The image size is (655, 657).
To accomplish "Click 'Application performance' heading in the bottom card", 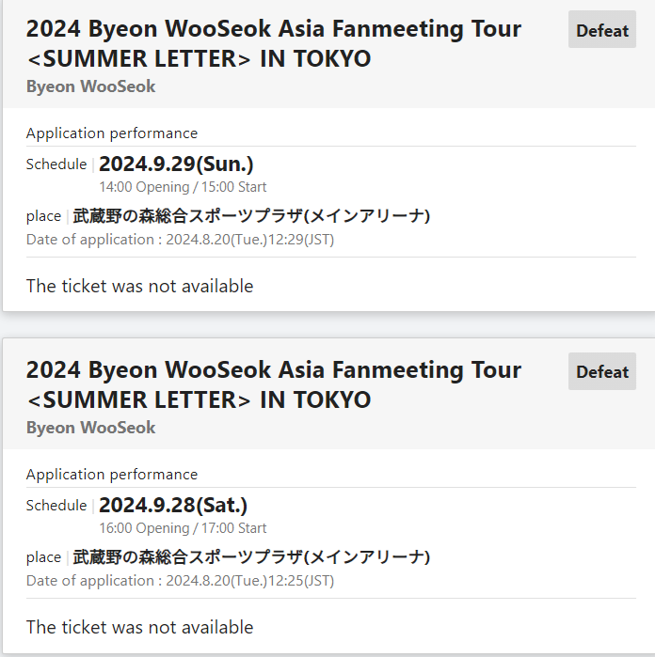I will 112,475.
